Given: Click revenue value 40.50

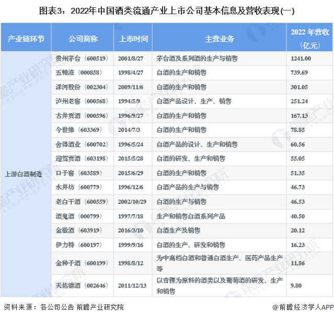Looking at the screenshot, I should click(x=297, y=216).
